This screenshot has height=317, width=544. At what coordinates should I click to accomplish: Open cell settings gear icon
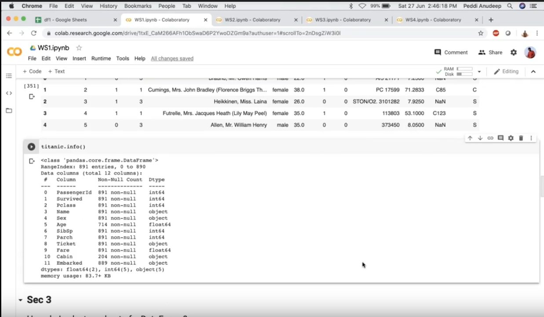pyautogui.click(x=511, y=138)
